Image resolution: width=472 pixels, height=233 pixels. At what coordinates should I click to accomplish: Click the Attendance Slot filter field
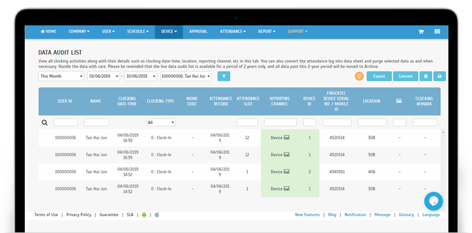247,123
